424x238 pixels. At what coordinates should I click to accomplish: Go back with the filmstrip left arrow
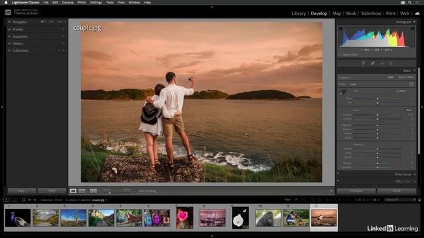coord(29,200)
